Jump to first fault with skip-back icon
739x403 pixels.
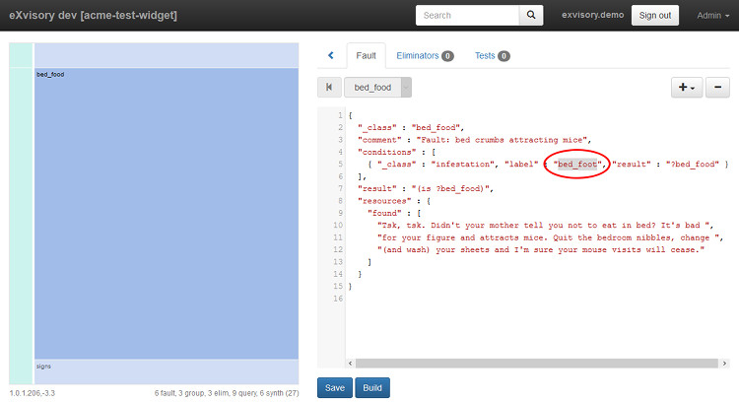click(329, 88)
